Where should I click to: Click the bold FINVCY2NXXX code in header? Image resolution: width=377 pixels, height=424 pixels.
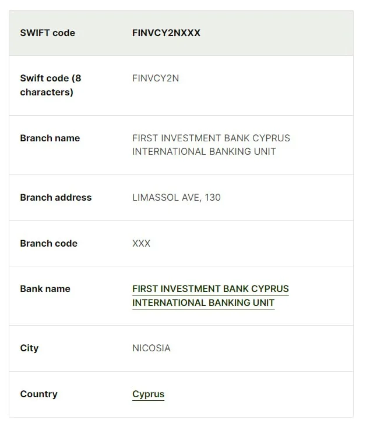click(x=166, y=33)
